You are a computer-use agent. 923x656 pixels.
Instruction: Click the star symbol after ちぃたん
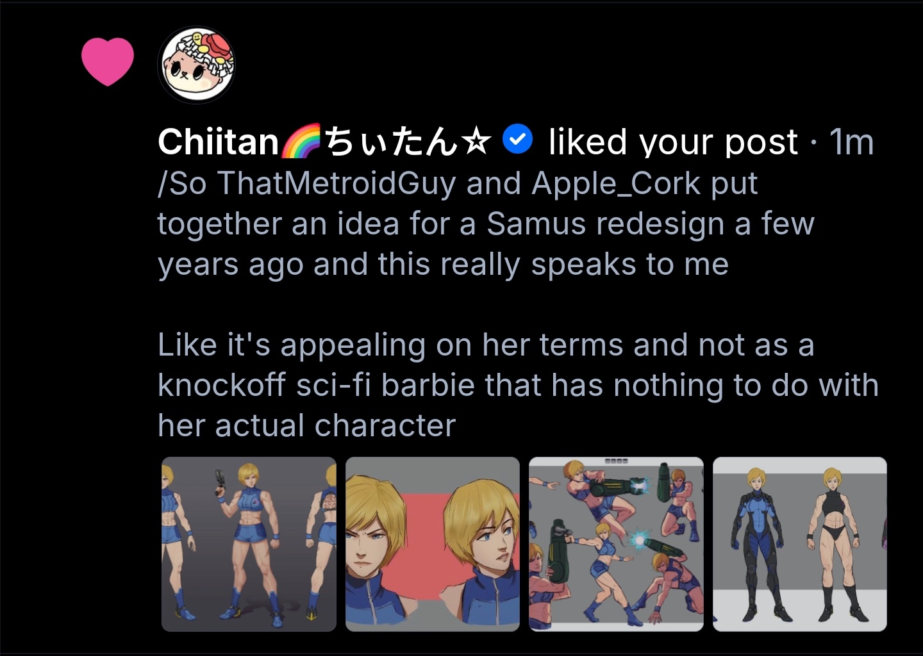click(x=477, y=142)
